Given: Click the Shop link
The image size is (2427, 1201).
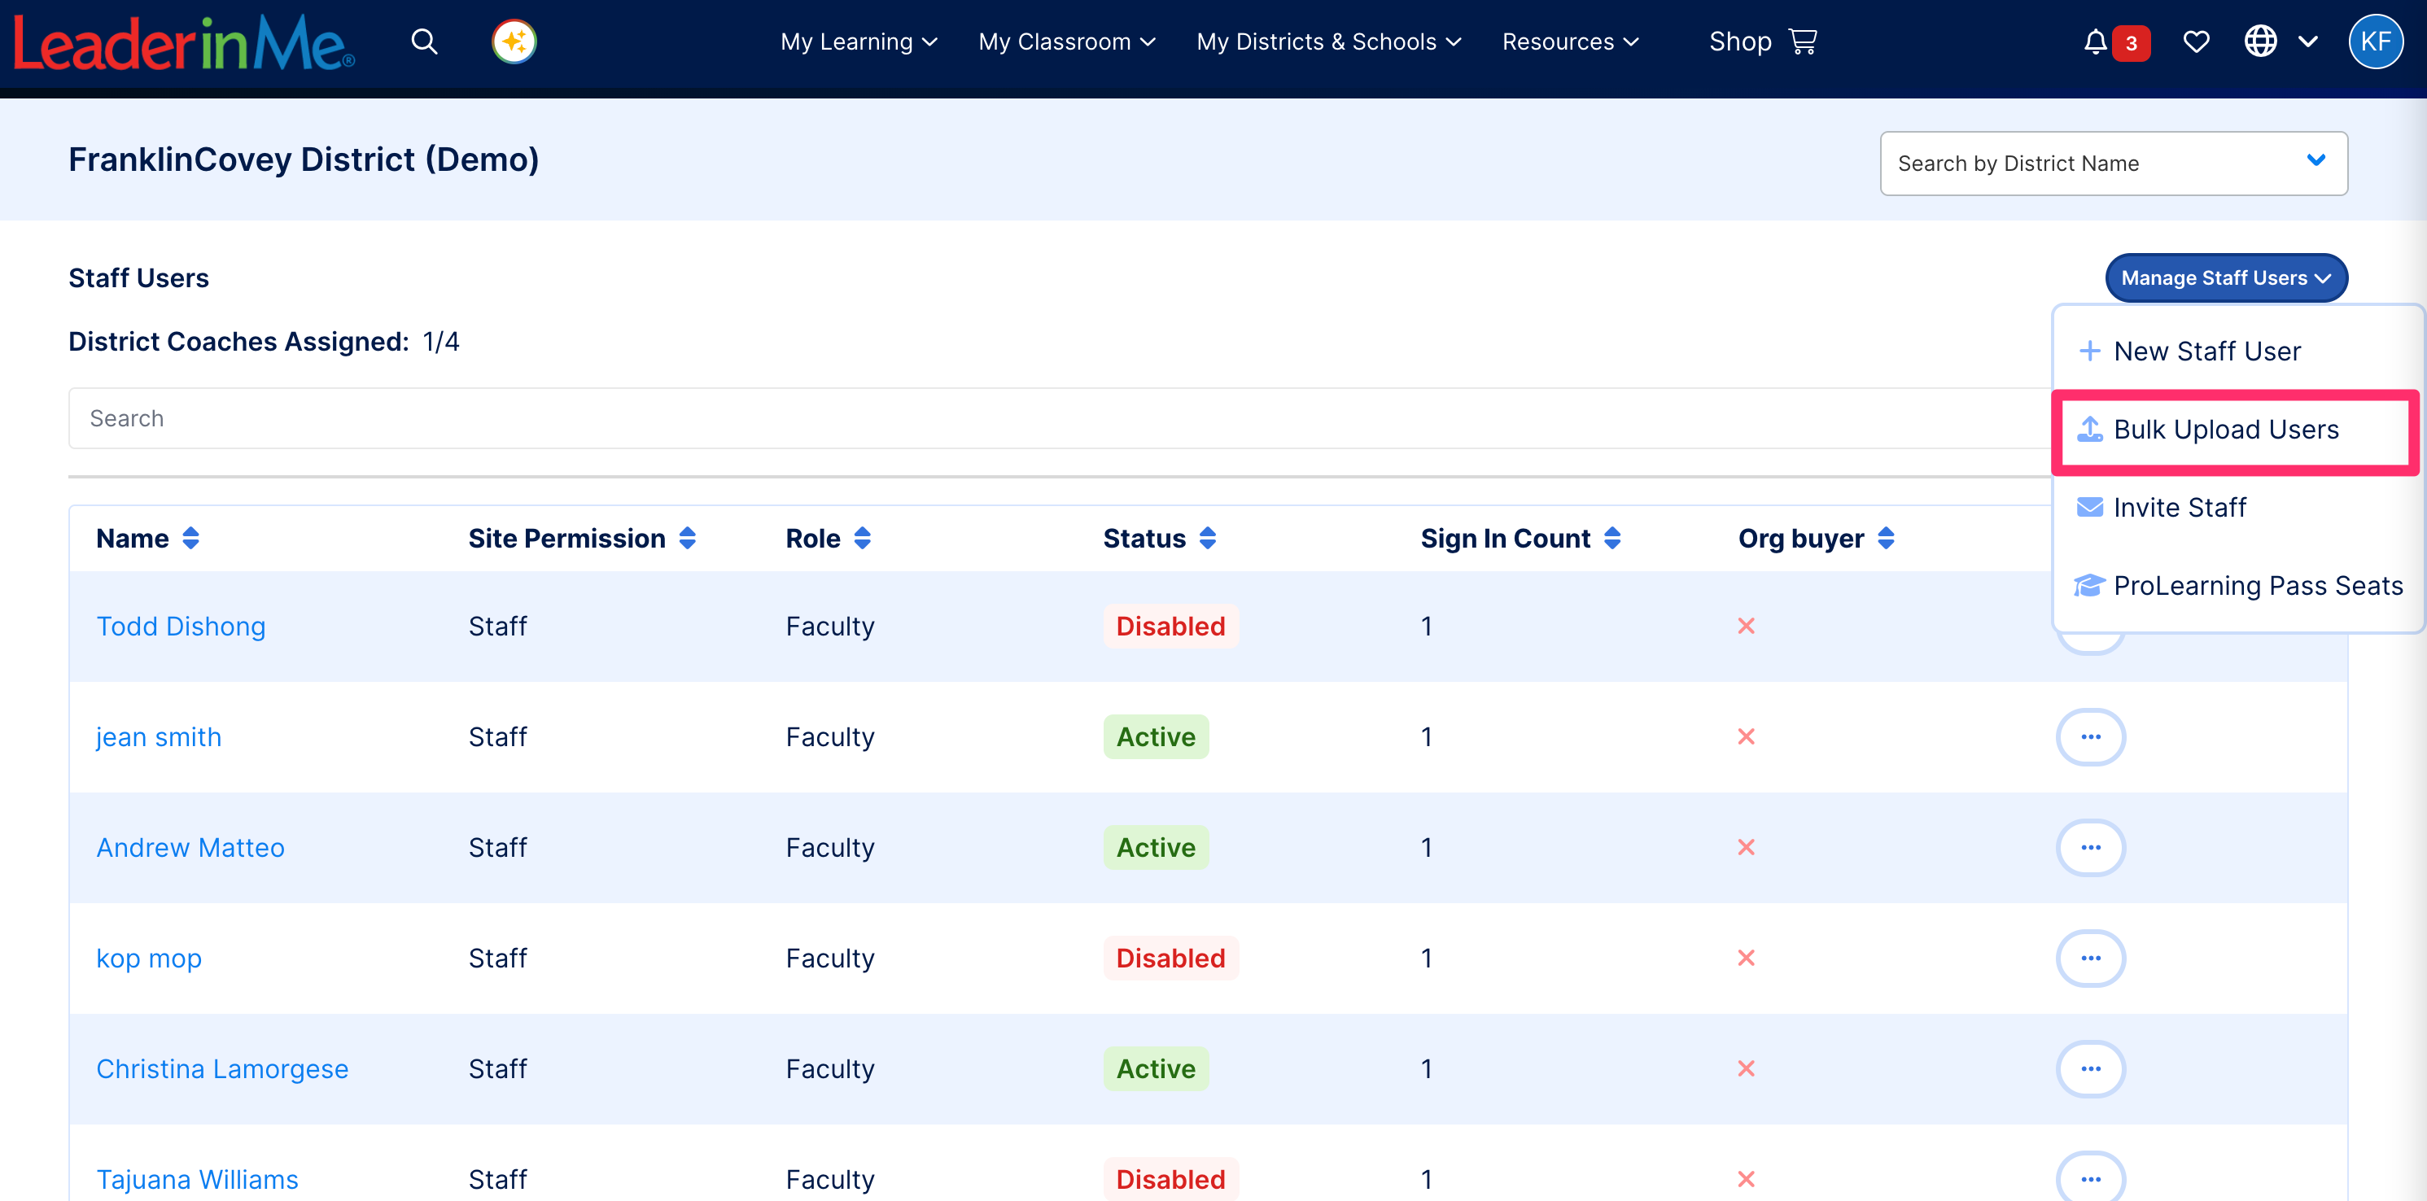Looking at the screenshot, I should click(1740, 41).
